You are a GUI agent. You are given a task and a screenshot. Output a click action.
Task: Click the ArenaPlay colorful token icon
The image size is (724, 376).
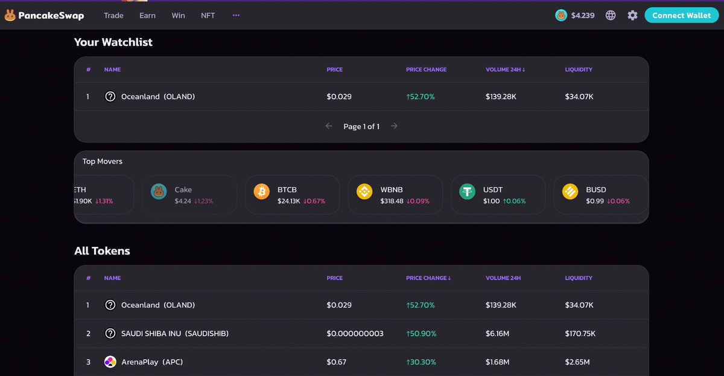pos(110,362)
